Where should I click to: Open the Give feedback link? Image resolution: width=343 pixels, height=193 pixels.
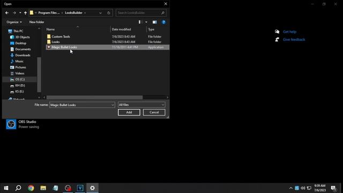294,40
